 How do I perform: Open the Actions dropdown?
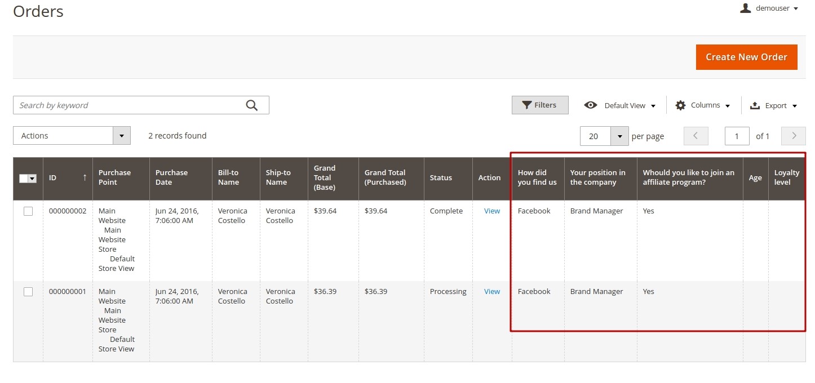(x=72, y=136)
